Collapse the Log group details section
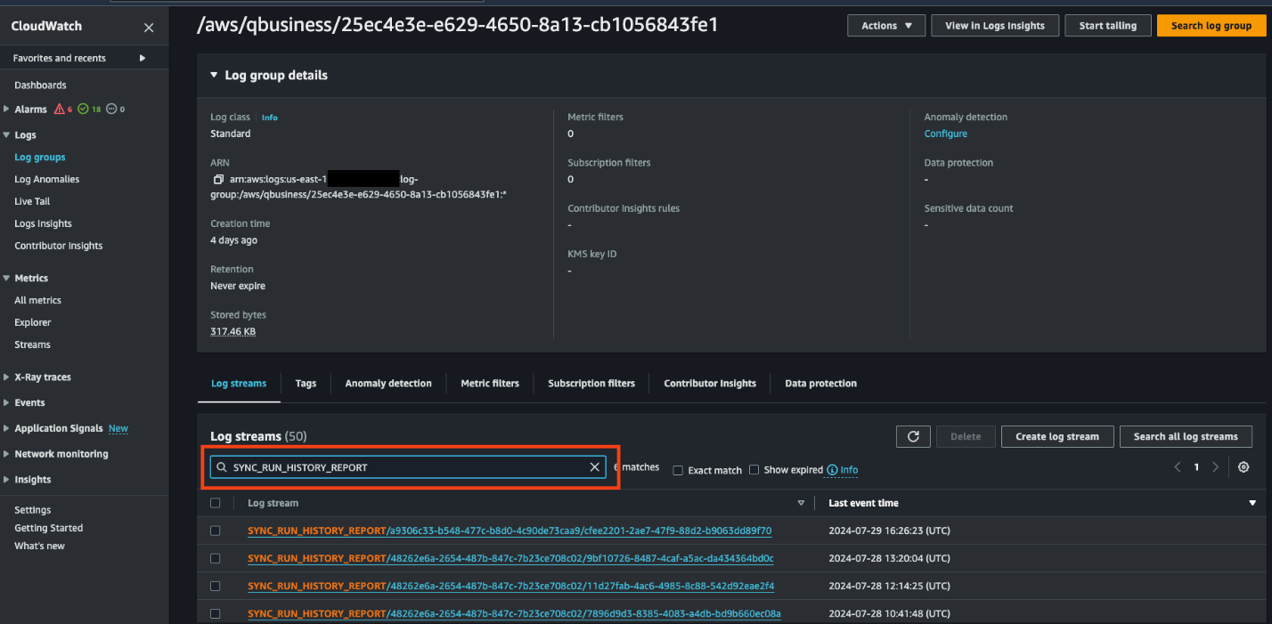The image size is (1272, 624). (x=214, y=75)
